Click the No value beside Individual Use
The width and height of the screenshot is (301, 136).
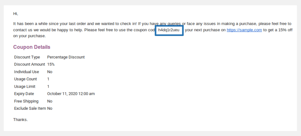pos(50,72)
